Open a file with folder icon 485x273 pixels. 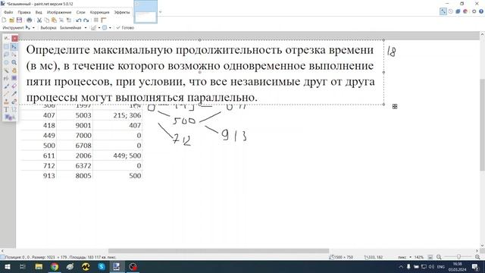coord(12,20)
